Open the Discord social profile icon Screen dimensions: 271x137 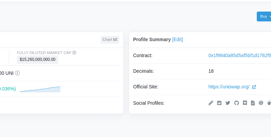[x=245, y=103]
